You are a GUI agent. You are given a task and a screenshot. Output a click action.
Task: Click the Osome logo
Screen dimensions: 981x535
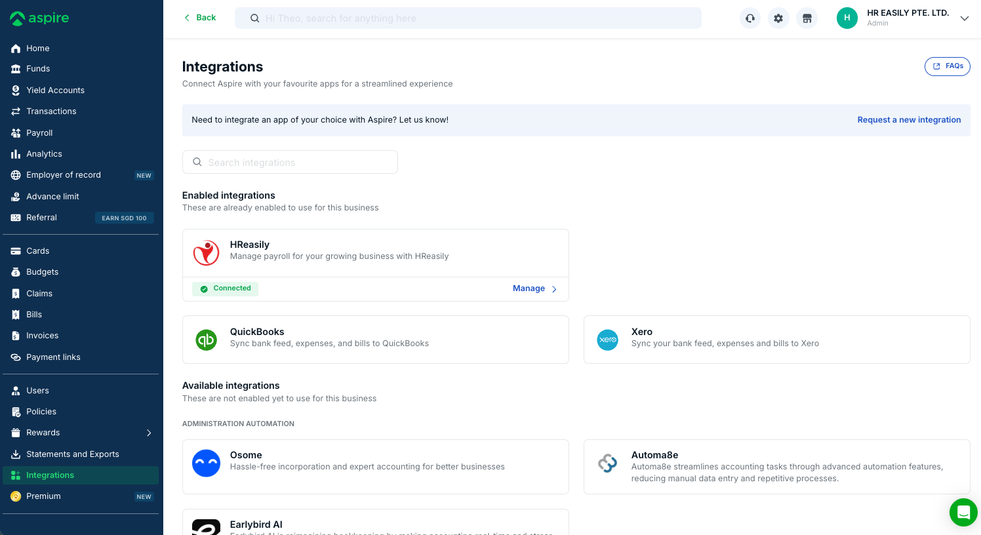point(206,463)
